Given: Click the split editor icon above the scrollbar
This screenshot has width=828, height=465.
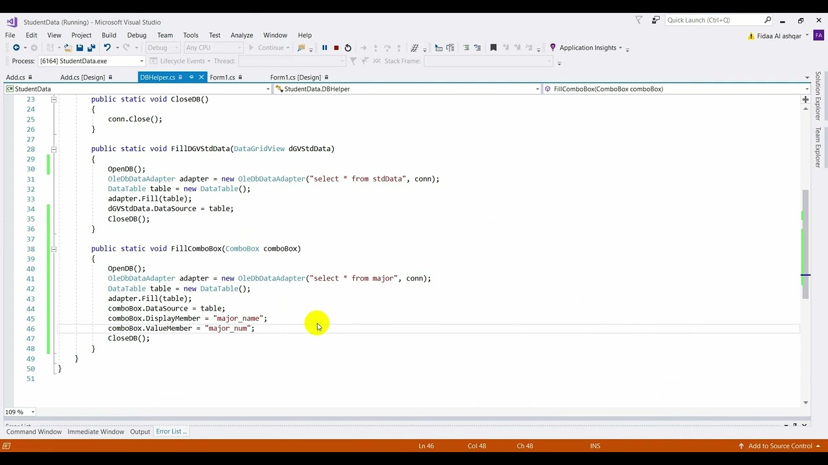Looking at the screenshot, I should coord(805,99).
